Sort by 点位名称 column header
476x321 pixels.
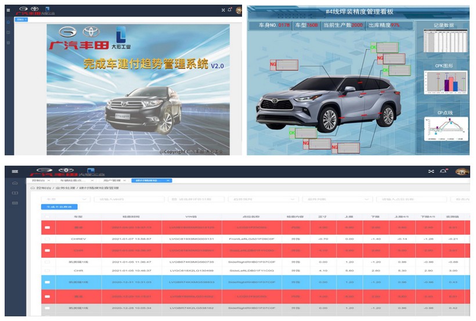click(252, 217)
